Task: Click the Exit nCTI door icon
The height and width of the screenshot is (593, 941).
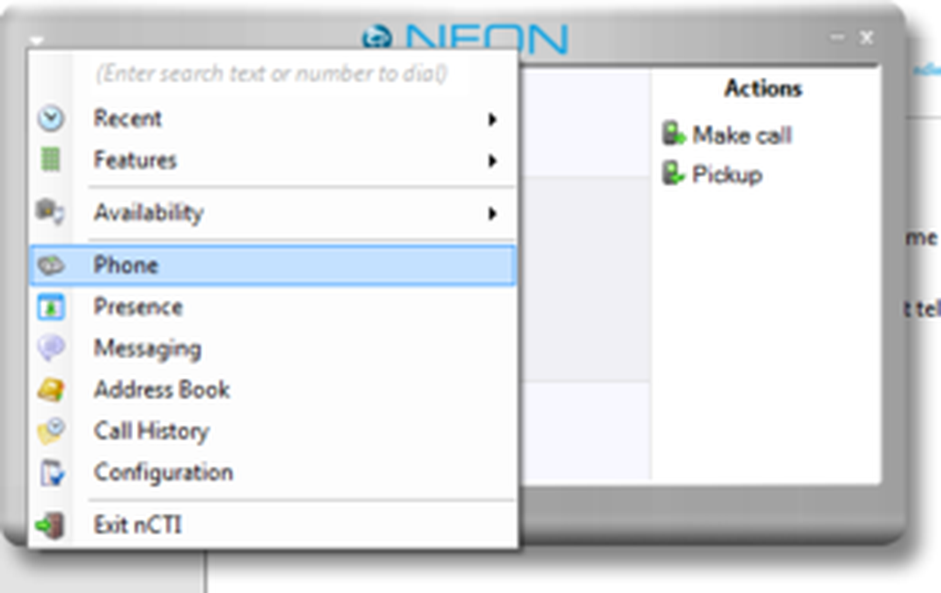Action: [51, 525]
